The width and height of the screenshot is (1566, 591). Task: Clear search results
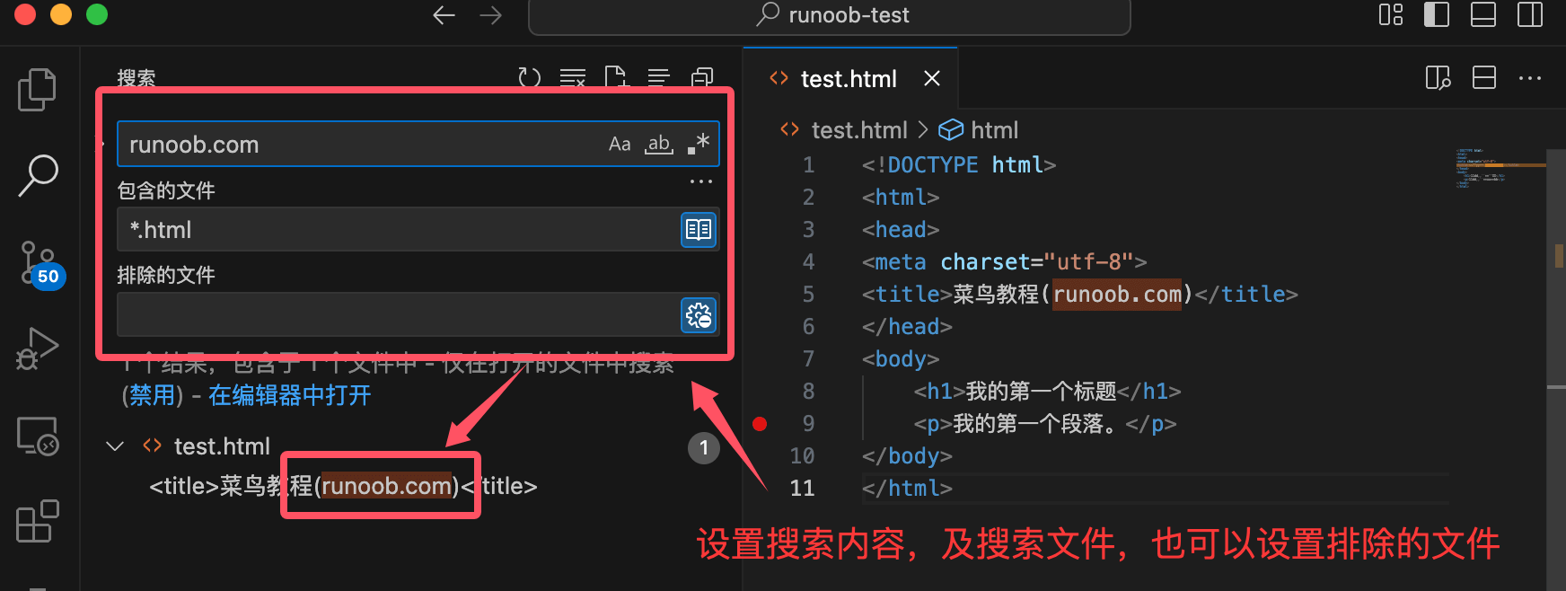(572, 78)
